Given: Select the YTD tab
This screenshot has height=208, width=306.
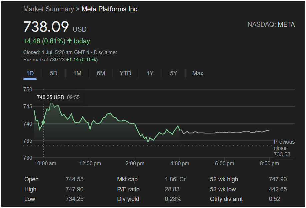Looking at the screenshot, I should [x=125, y=73].
